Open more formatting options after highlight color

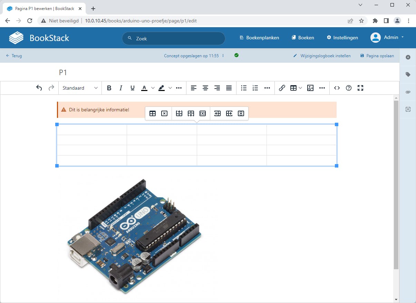point(179,88)
